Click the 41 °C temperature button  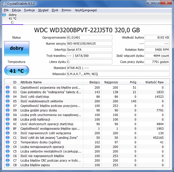[17, 70]
